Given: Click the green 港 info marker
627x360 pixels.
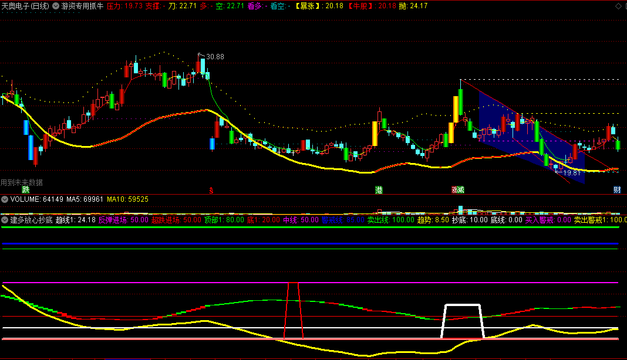Looking at the screenshot, I should (x=379, y=190).
